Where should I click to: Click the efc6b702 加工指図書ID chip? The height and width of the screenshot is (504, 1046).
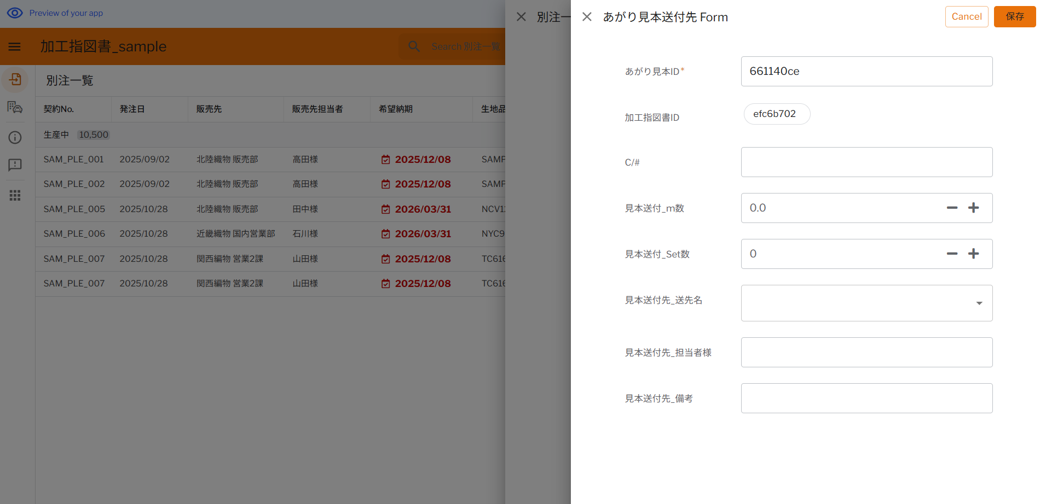click(x=776, y=114)
